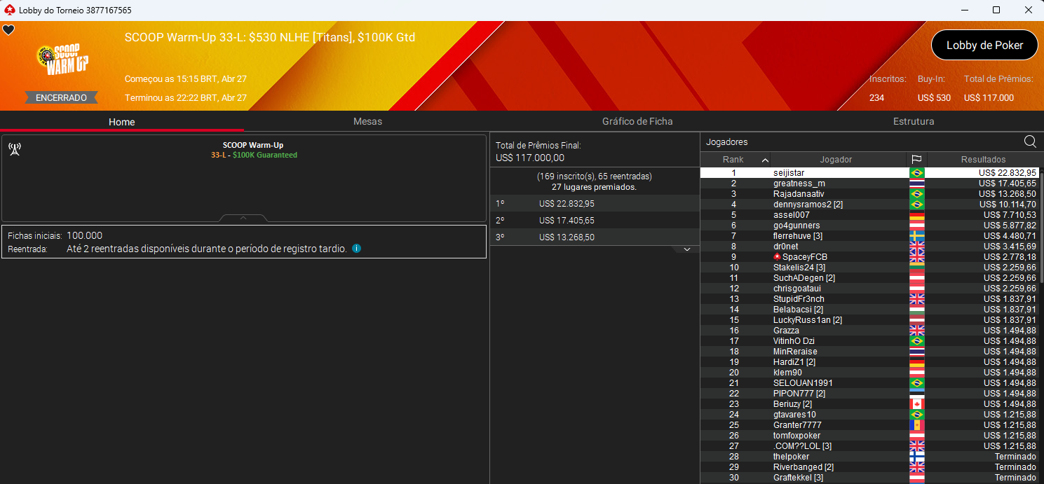Select player row VitinhO Dzi

(x=869, y=341)
